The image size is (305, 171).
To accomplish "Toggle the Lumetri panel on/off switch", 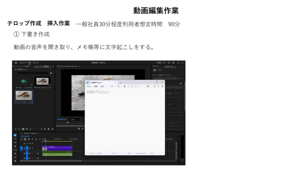I will click(181, 83).
